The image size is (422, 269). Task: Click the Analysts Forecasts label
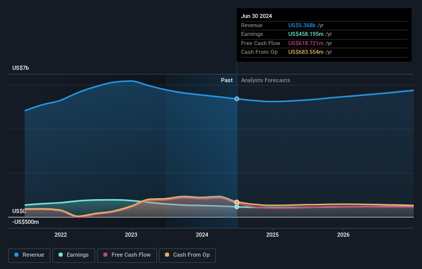point(266,80)
